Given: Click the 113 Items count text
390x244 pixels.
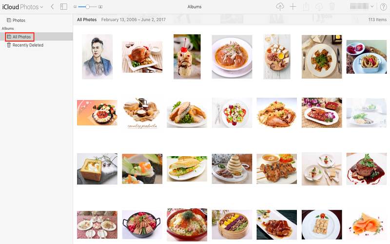Looking at the screenshot, I should click(377, 20).
